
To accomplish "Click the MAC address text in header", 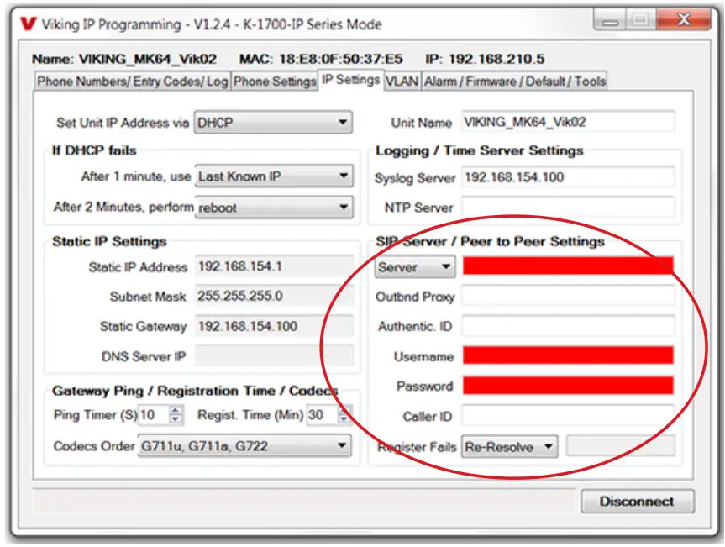I will [321, 59].
